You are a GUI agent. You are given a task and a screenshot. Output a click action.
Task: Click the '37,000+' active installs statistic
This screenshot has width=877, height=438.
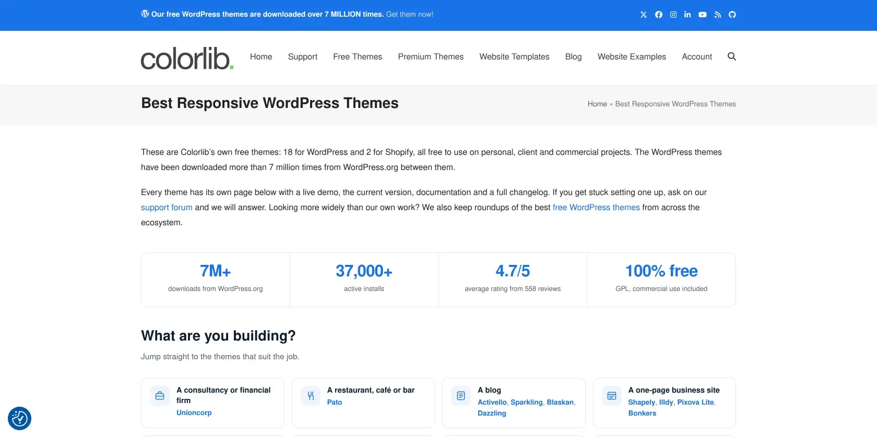click(364, 271)
